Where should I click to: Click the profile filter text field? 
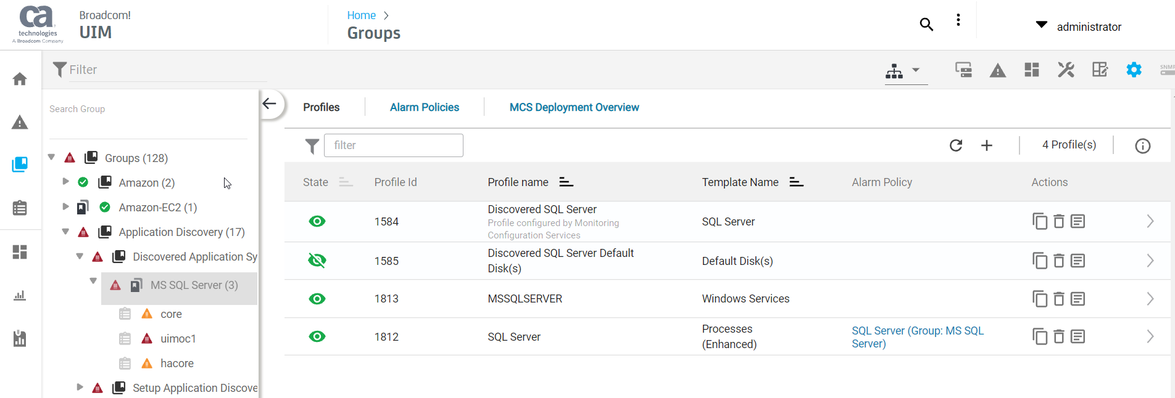[393, 145]
